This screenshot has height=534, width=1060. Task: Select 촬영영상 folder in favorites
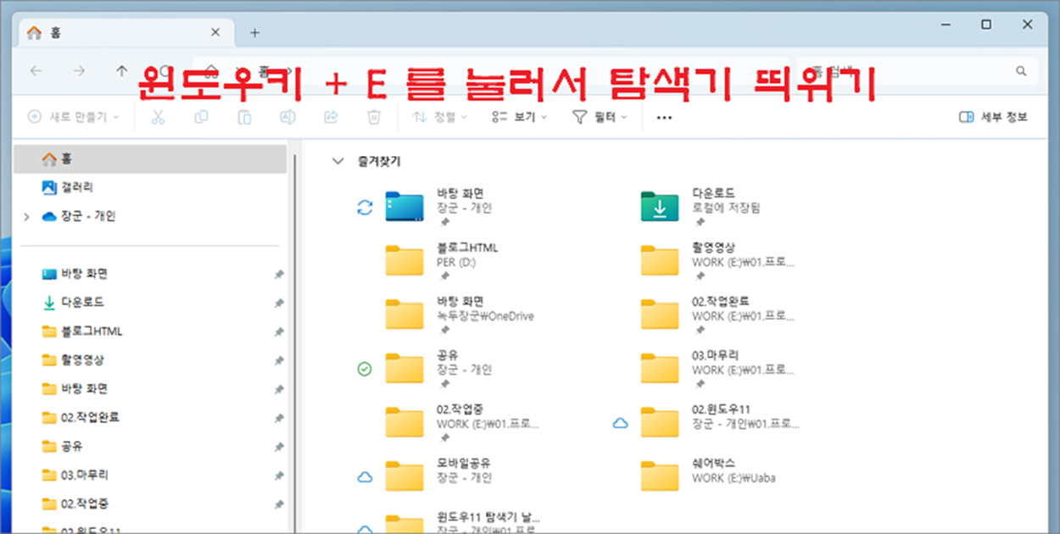[x=717, y=261]
